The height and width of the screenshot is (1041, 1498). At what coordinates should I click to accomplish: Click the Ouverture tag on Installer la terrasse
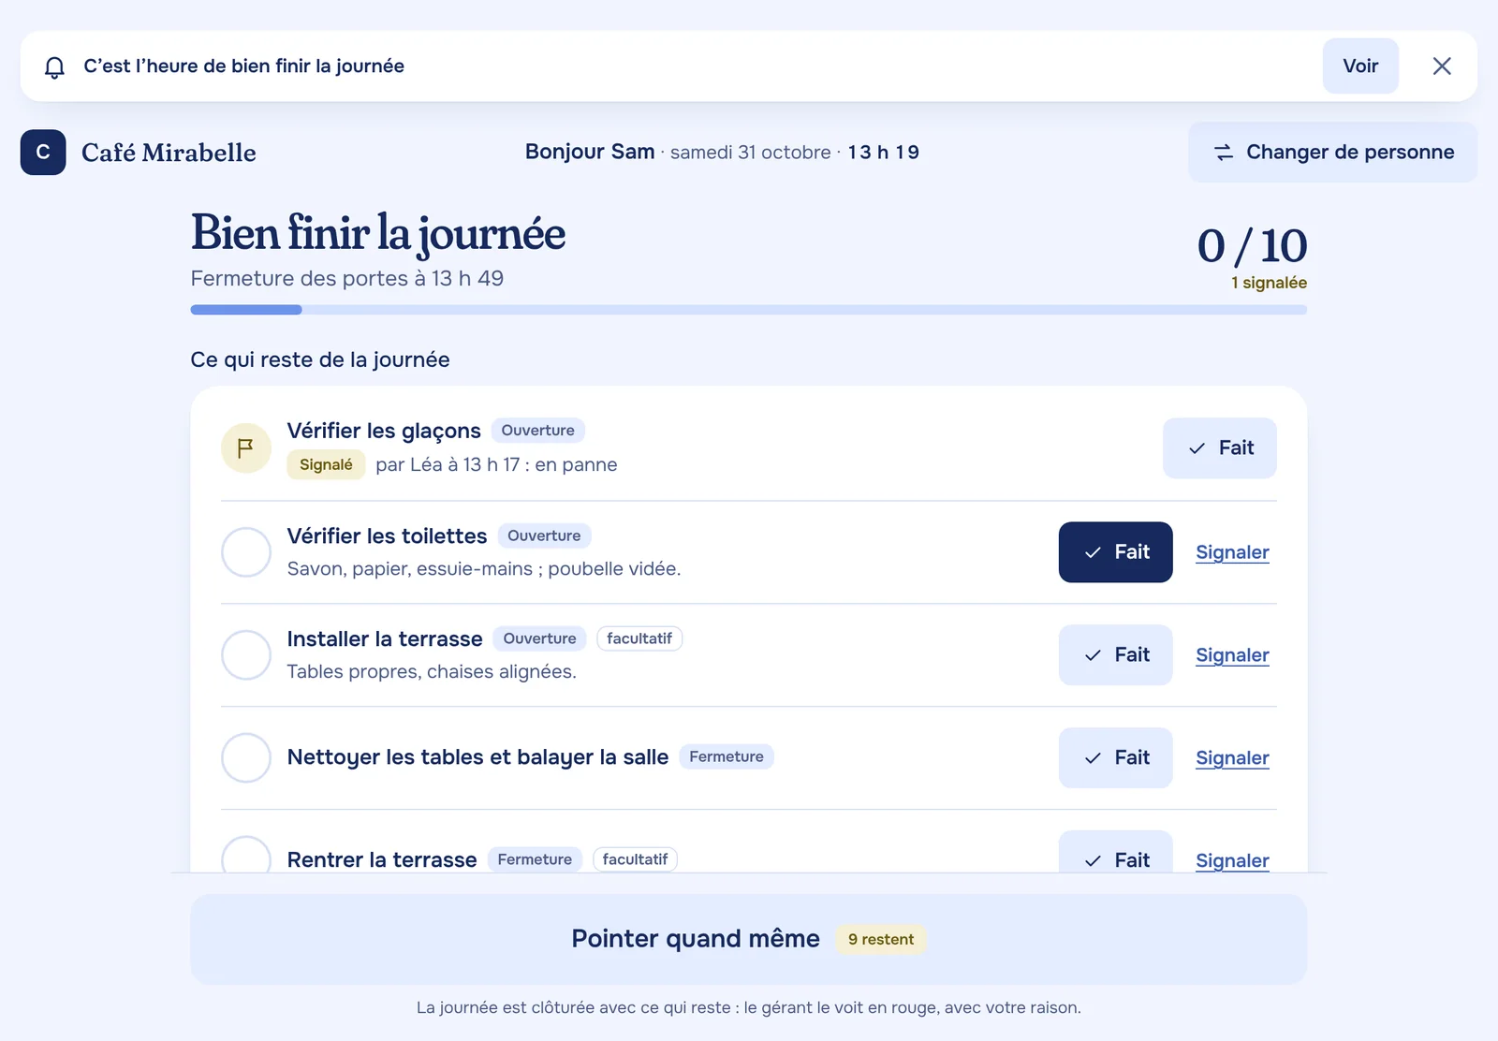point(540,638)
